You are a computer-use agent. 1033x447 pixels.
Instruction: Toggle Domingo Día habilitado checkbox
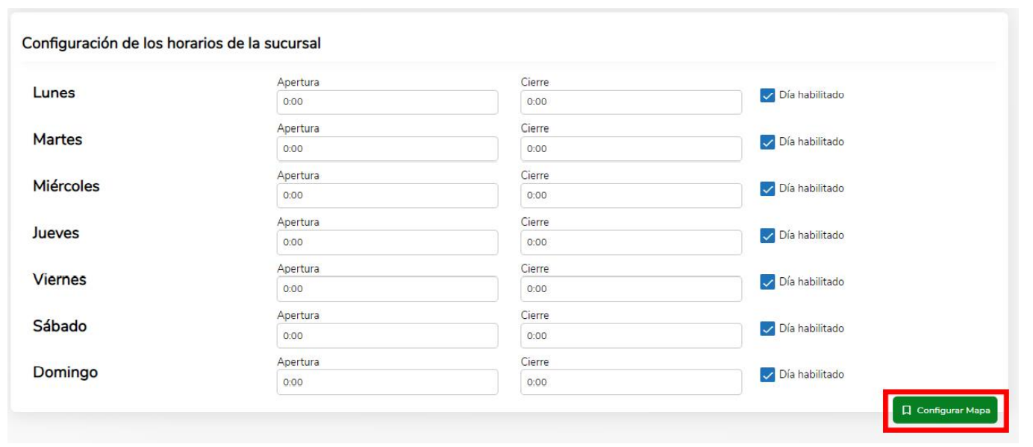click(x=767, y=375)
